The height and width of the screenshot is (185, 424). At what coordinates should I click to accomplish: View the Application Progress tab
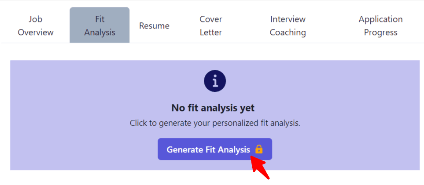380,25
